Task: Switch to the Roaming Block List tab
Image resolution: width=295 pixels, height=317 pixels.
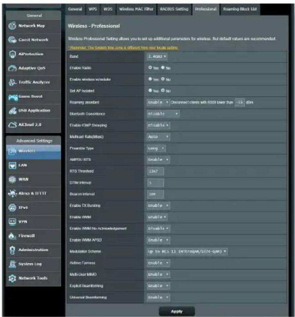Action: point(240,9)
